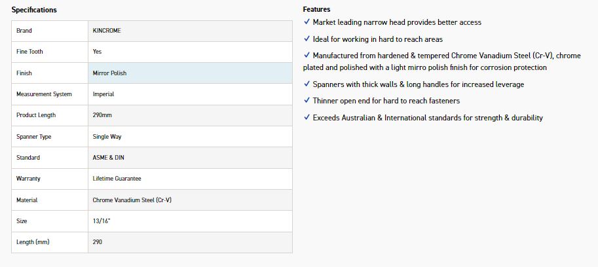
Task: Click the Specifications heading
Action: pyautogui.click(x=34, y=10)
